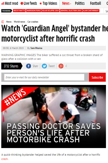Click the Twitter bird icon
Viewport: 108px width, 163px height.
[44, 66]
